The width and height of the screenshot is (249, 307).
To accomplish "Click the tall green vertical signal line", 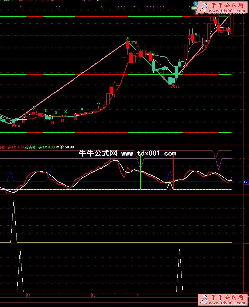I will pyautogui.click(x=141, y=173).
